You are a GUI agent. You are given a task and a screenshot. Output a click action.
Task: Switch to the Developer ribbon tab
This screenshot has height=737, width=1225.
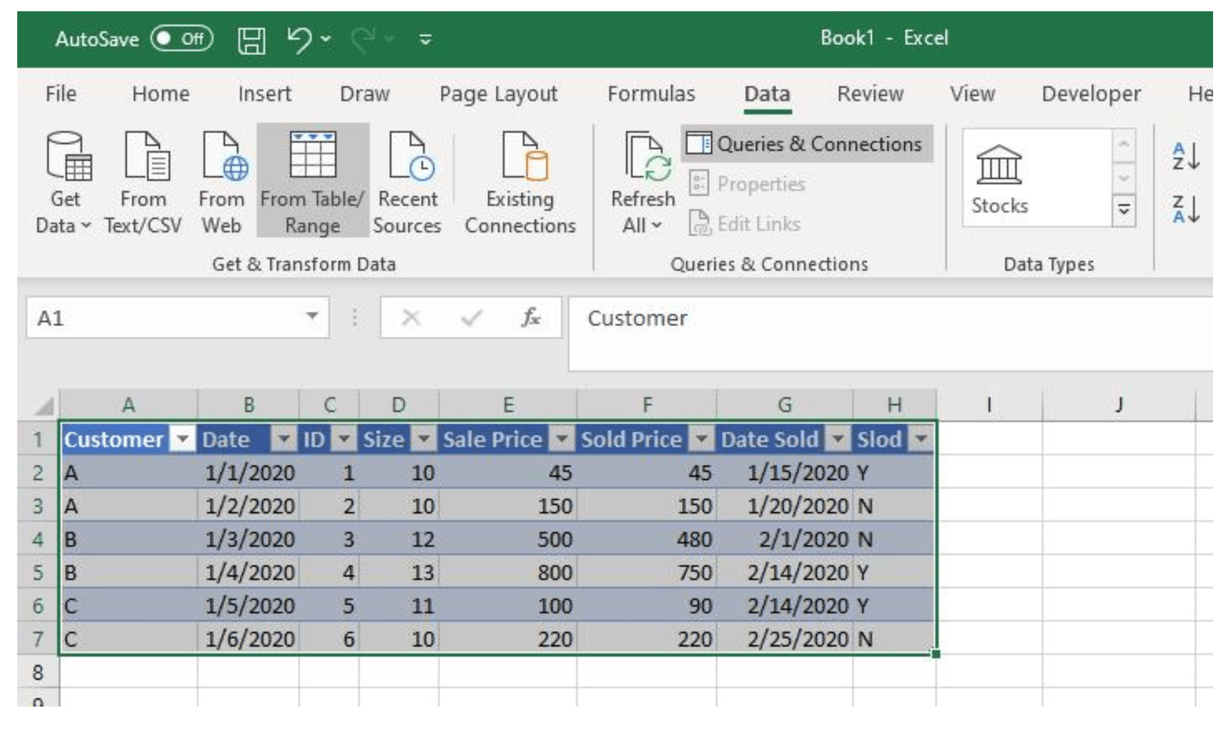[1091, 93]
